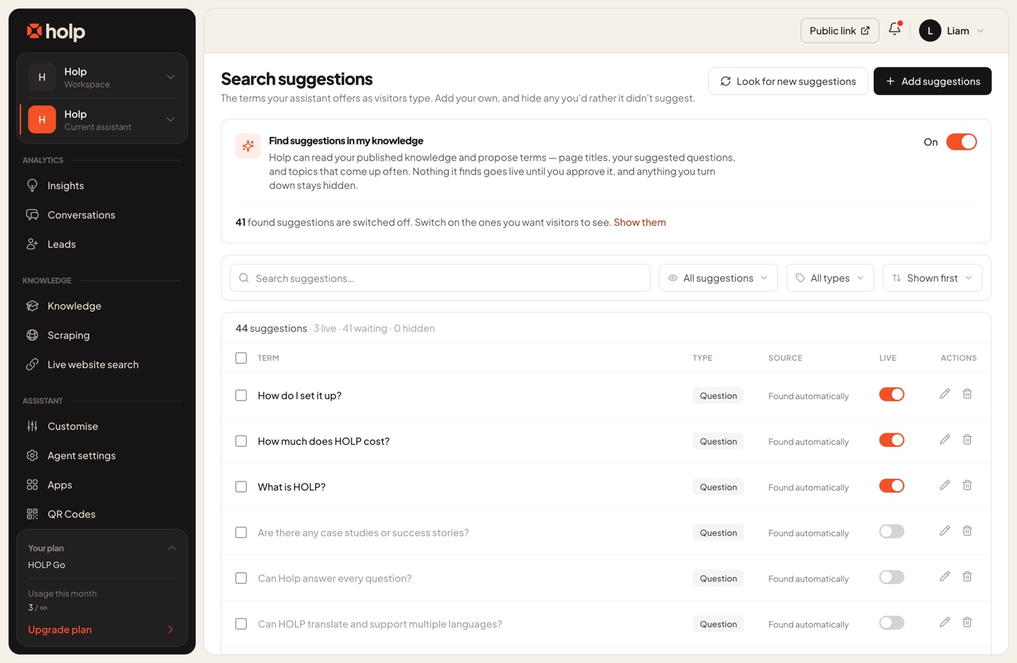Turn off Find suggestions in my knowledge
The width and height of the screenshot is (1017, 663).
(x=961, y=142)
